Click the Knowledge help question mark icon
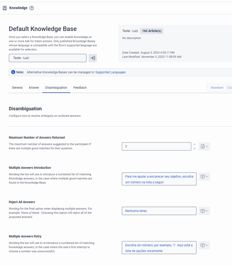 (32, 8)
